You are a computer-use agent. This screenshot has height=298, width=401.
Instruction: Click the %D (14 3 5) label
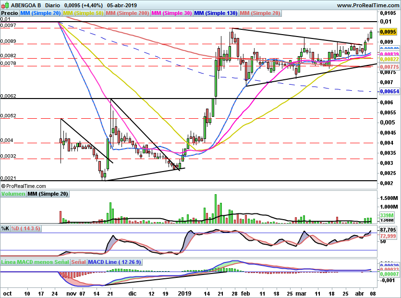[x=25, y=228]
